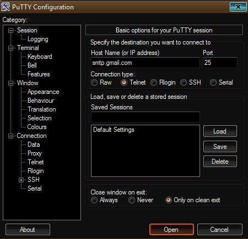Open the Appearance settings category

pos(44,92)
